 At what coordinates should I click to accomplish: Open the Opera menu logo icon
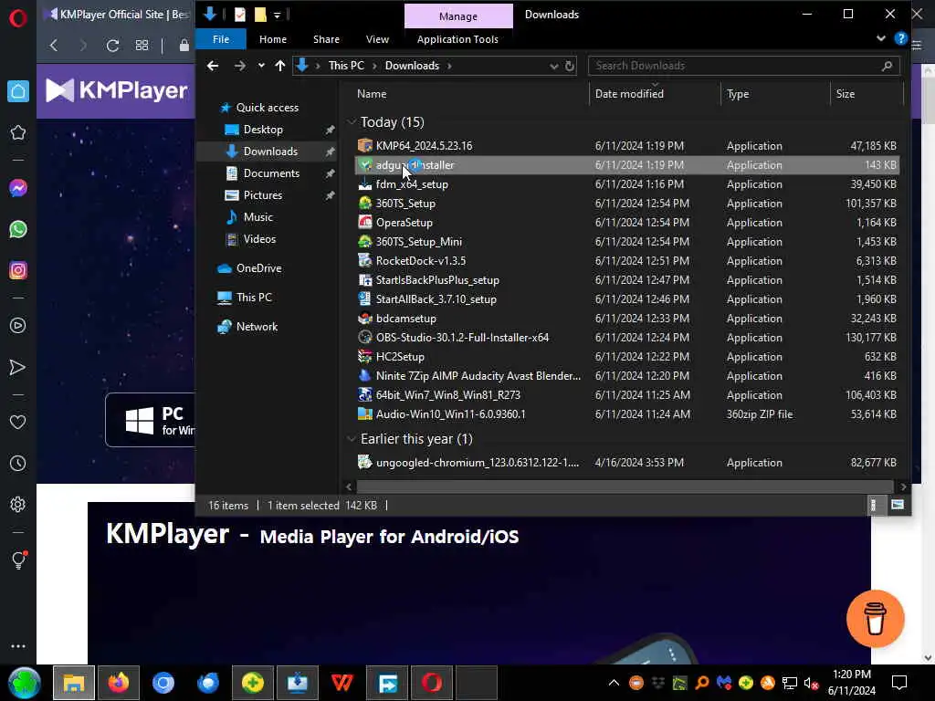[x=18, y=18]
